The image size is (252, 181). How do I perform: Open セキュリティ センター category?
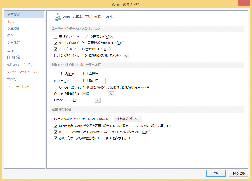click(x=24, y=87)
